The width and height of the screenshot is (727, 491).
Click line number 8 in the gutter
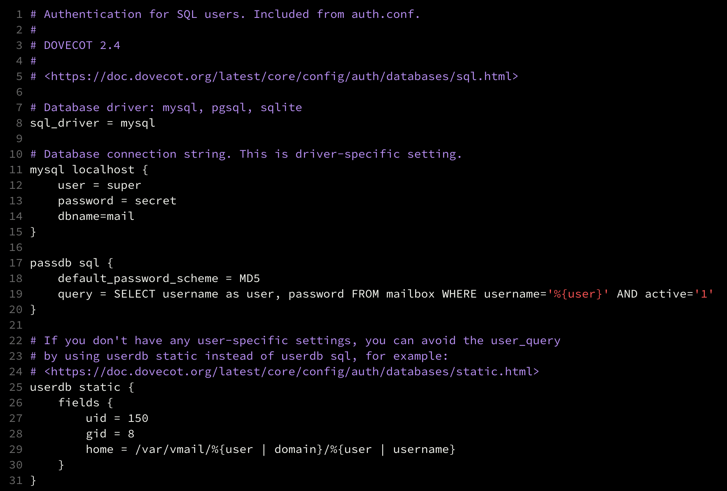tap(19, 123)
